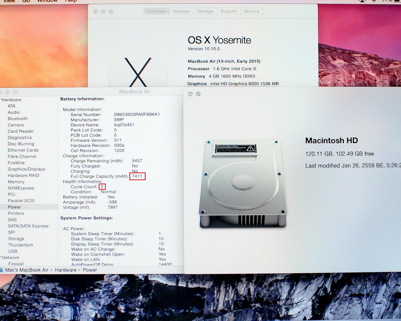The height and width of the screenshot is (321, 401).
Task: Click 120.11 GB, 102.49 GB free text
Action: click(340, 154)
